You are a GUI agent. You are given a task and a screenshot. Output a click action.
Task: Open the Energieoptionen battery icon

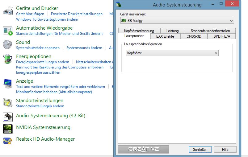point(8,59)
